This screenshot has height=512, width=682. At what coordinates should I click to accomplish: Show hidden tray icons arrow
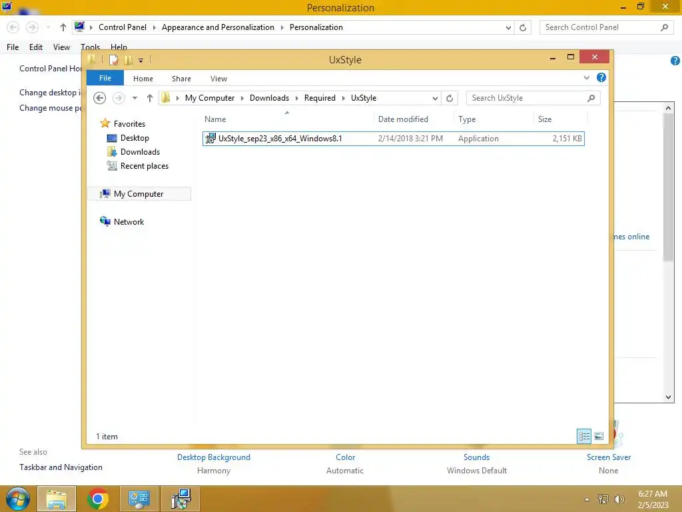[x=587, y=499]
